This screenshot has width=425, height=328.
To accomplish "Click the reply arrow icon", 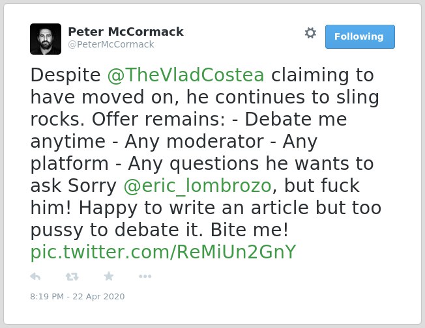I will 35,277.
